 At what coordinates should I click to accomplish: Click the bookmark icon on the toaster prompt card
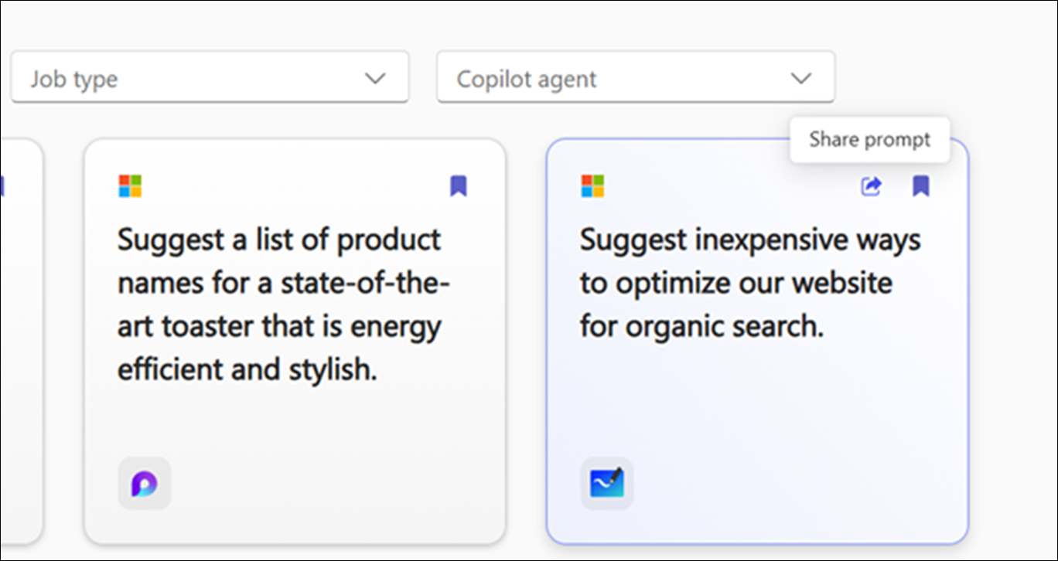pyautogui.click(x=459, y=185)
